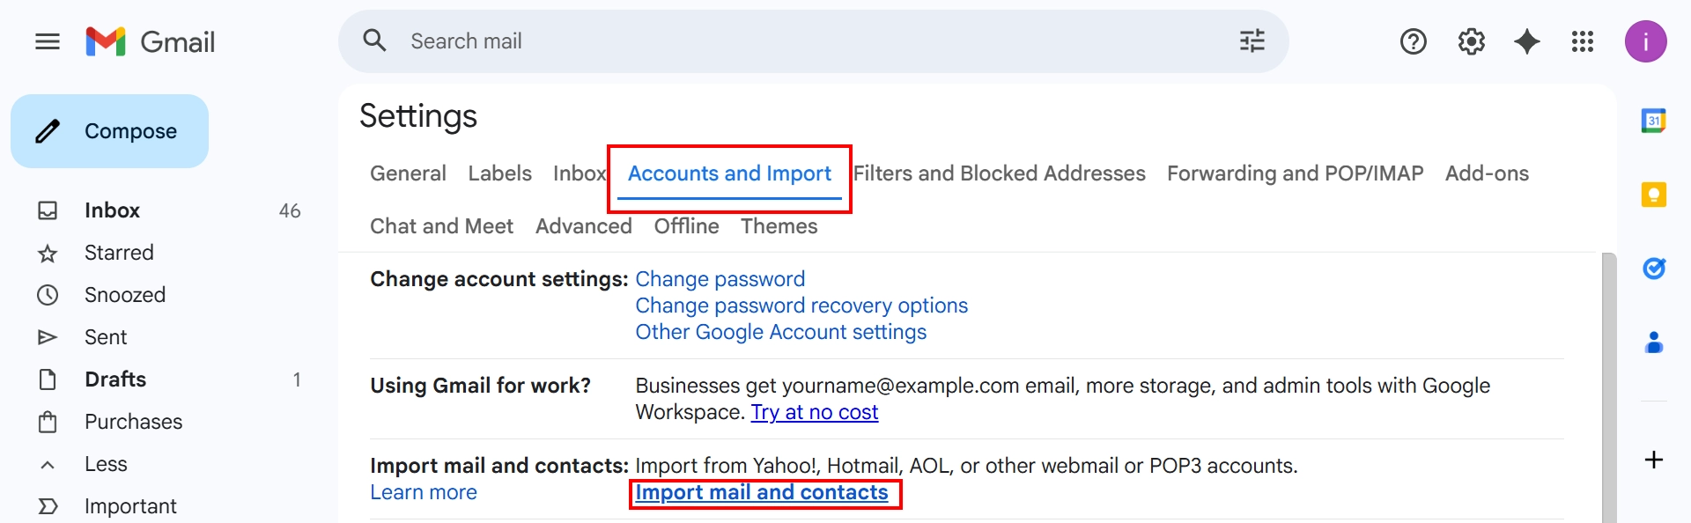Add apps to the side panel with plus

click(1654, 459)
